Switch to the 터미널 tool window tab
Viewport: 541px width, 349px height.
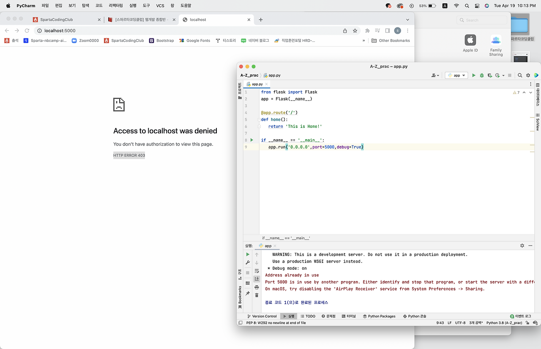tap(349, 316)
